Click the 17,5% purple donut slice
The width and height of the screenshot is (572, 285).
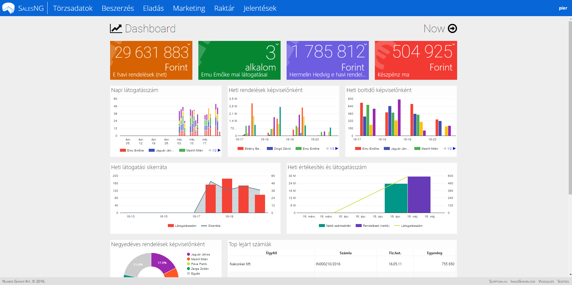click(162, 263)
